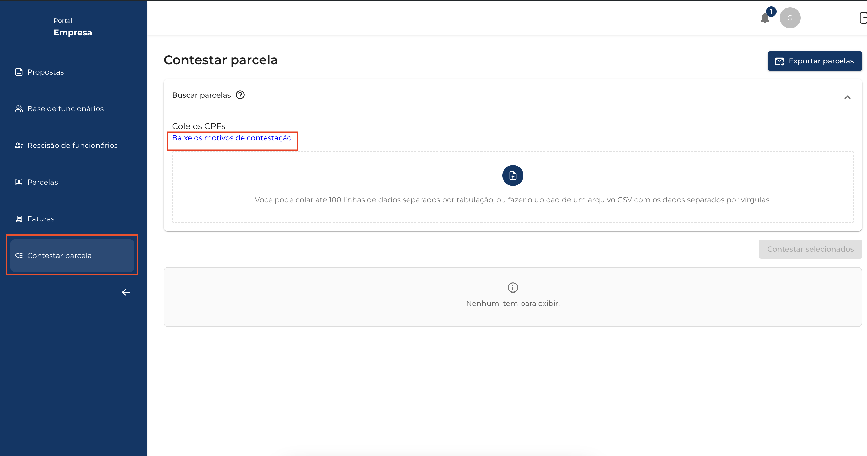Collapse the Buscar parcelas section chevron
The height and width of the screenshot is (456, 867).
847,97
